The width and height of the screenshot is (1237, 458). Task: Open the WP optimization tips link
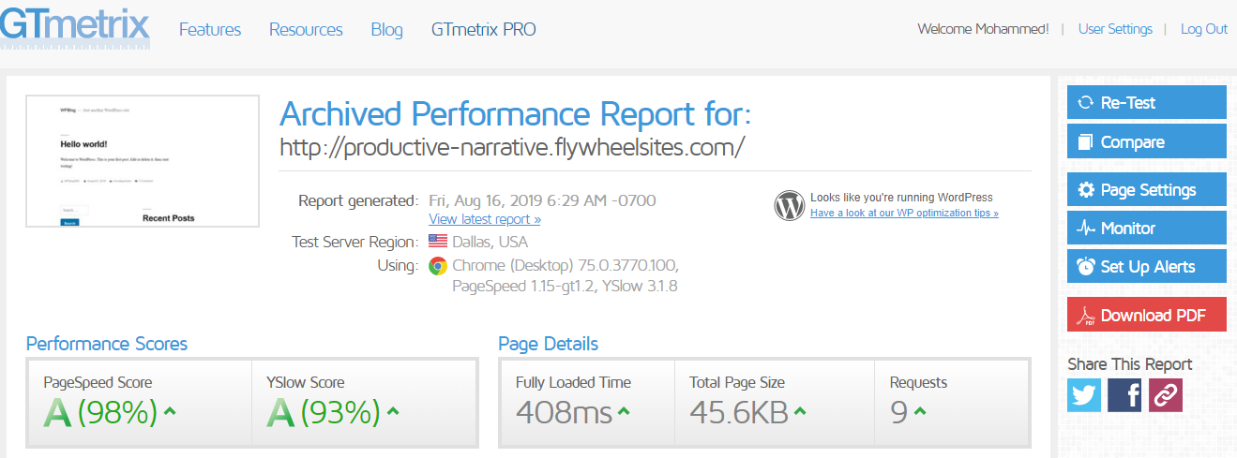[904, 213]
